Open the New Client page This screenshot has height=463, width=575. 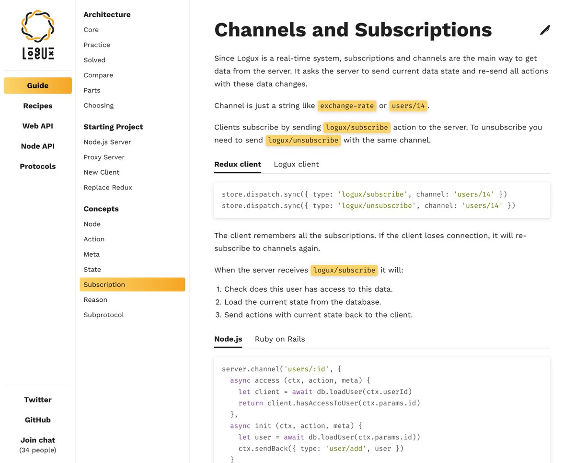tap(102, 172)
